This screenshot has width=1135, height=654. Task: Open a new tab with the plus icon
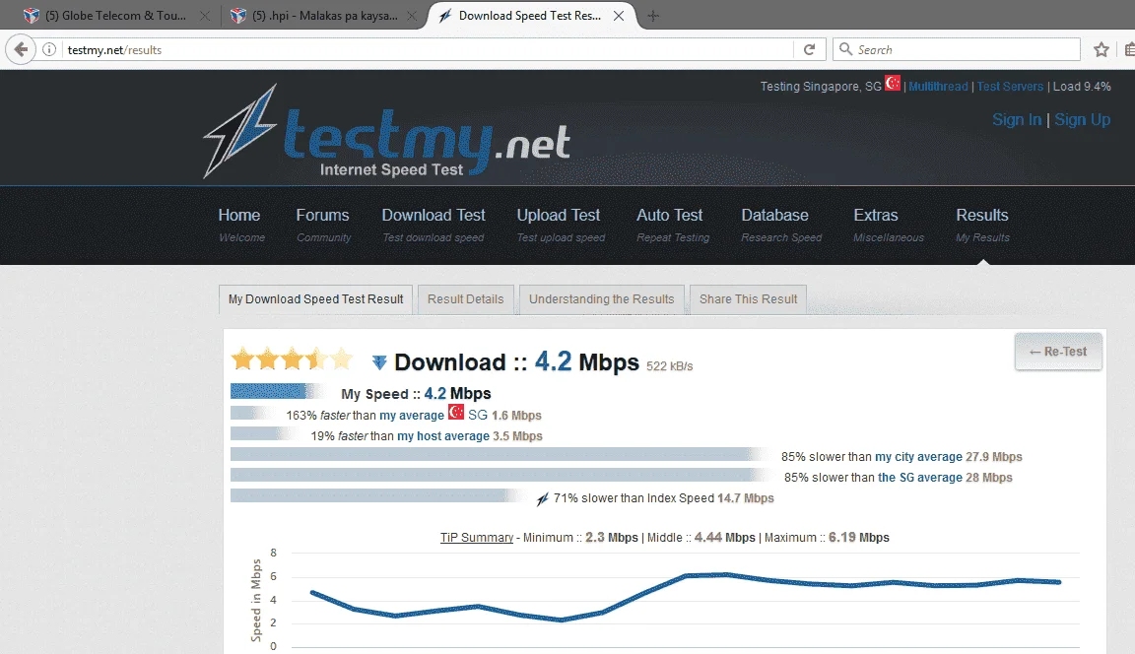point(653,16)
